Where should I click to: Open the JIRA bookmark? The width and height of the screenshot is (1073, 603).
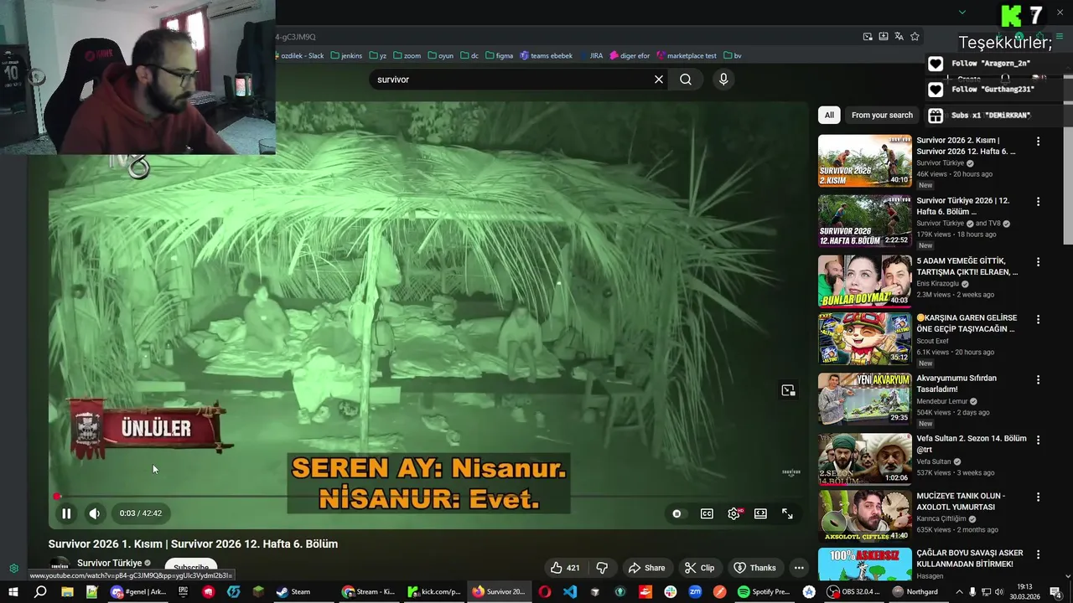591,56
